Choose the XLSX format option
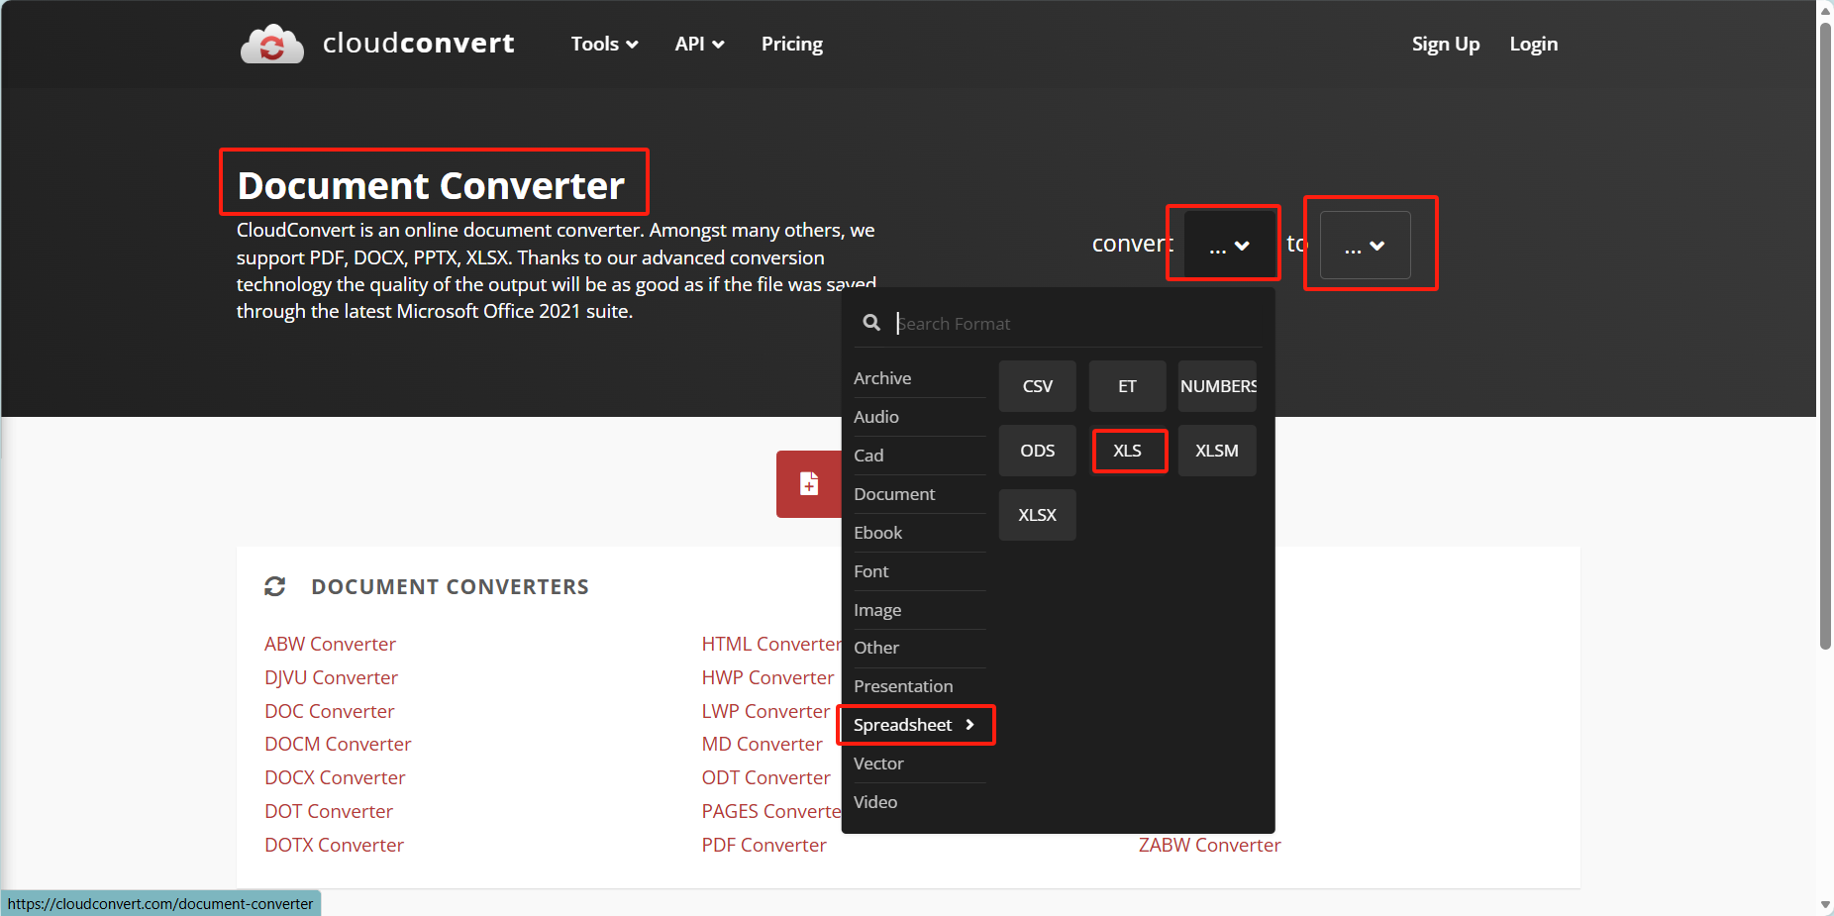The height and width of the screenshot is (916, 1834). 1037,515
